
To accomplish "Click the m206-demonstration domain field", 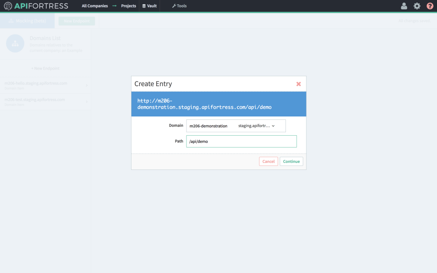I will click(209, 125).
